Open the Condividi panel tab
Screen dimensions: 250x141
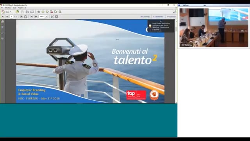(x=171, y=16)
